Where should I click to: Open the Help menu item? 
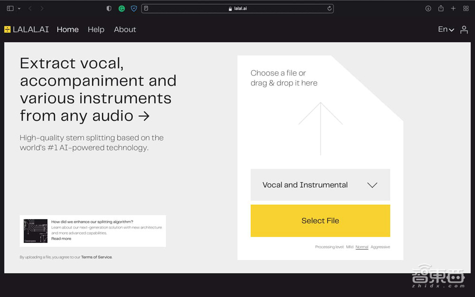(x=96, y=29)
